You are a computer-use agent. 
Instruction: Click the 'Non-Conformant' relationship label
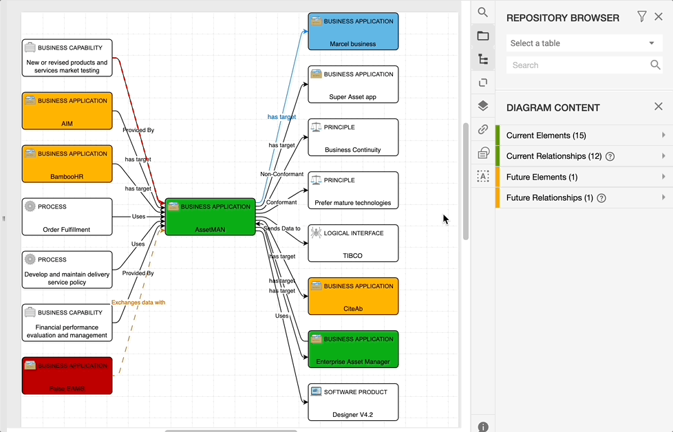click(x=281, y=174)
